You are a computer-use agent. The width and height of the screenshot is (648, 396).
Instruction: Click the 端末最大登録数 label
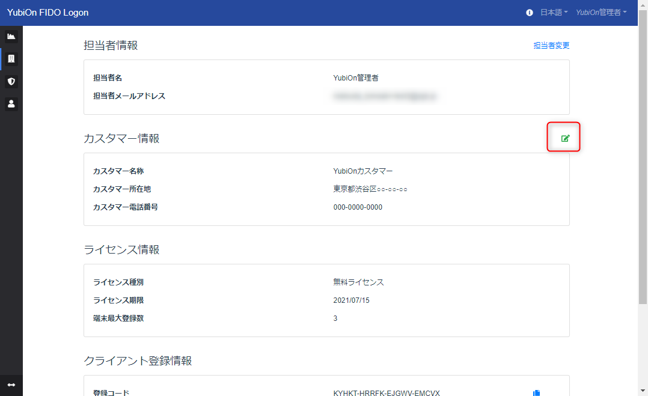click(118, 318)
